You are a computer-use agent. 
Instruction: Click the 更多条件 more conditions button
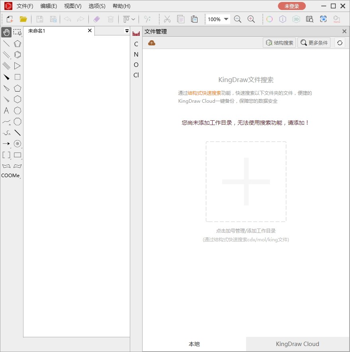click(x=314, y=43)
